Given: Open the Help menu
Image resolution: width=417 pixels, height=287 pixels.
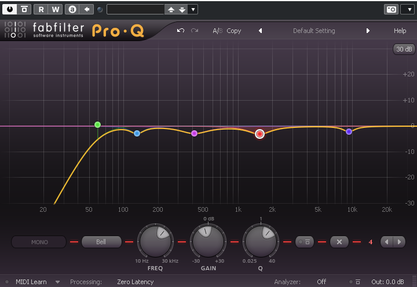Looking at the screenshot, I should (400, 31).
